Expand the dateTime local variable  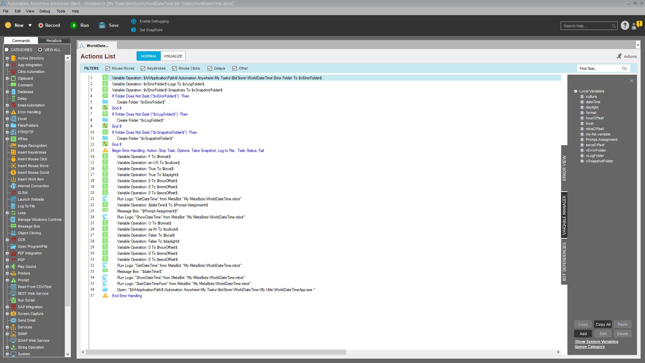(x=582, y=102)
